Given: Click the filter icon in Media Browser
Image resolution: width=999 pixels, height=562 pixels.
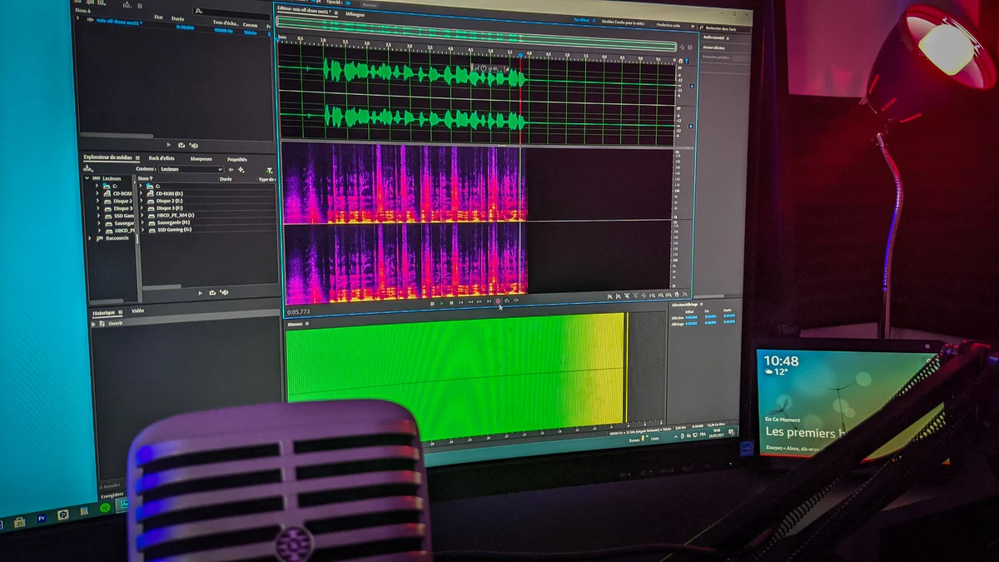Looking at the screenshot, I should (x=270, y=170).
